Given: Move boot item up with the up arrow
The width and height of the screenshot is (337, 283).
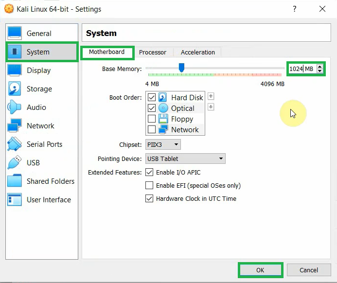Looking at the screenshot, I should pyautogui.click(x=211, y=96).
